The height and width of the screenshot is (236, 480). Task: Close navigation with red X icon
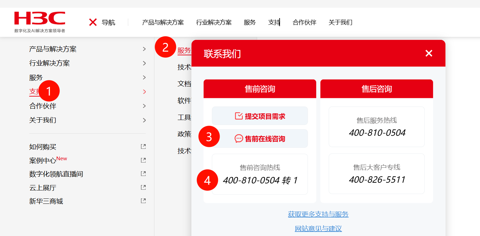93,22
